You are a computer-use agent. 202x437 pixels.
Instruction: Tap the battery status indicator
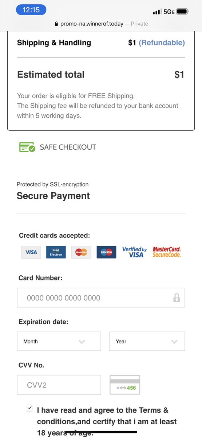coord(183,12)
